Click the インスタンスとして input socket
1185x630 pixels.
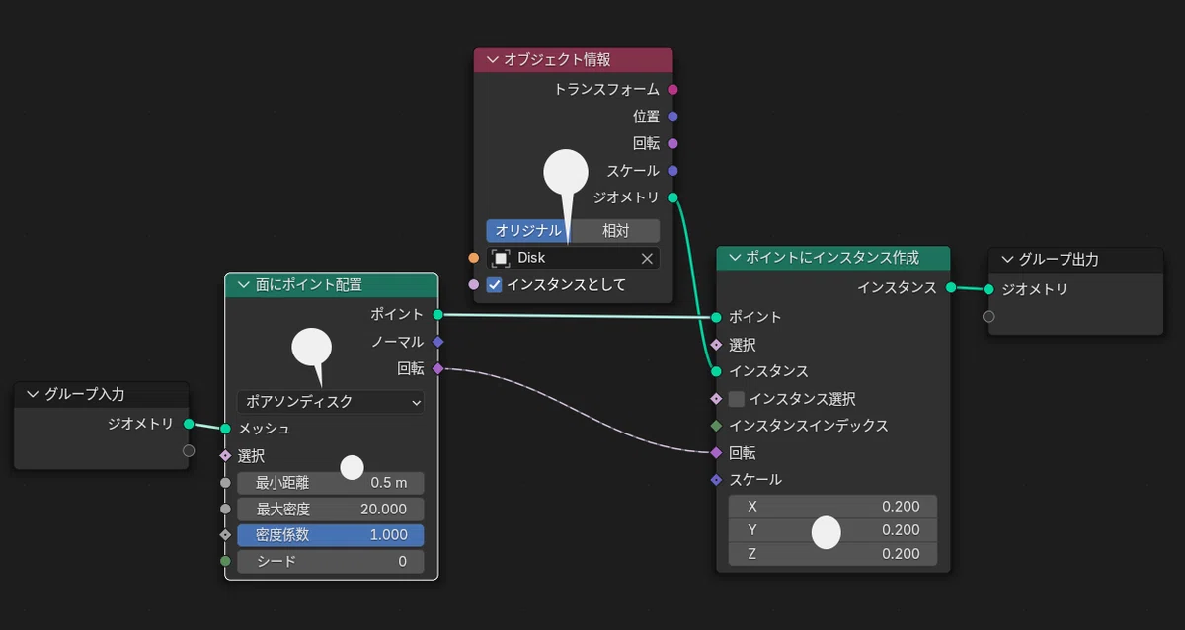[x=473, y=284]
